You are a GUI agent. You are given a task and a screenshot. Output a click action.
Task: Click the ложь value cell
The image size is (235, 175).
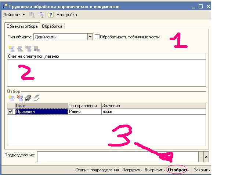(153, 111)
